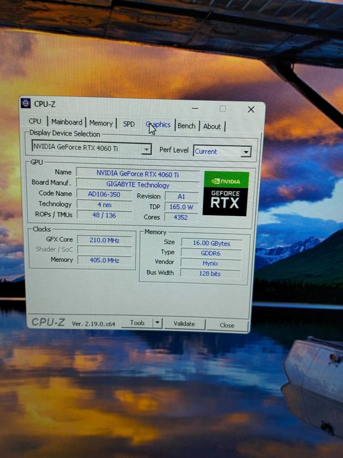The width and height of the screenshot is (343, 458).
Task: Open the About tab
Action: (x=212, y=126)
